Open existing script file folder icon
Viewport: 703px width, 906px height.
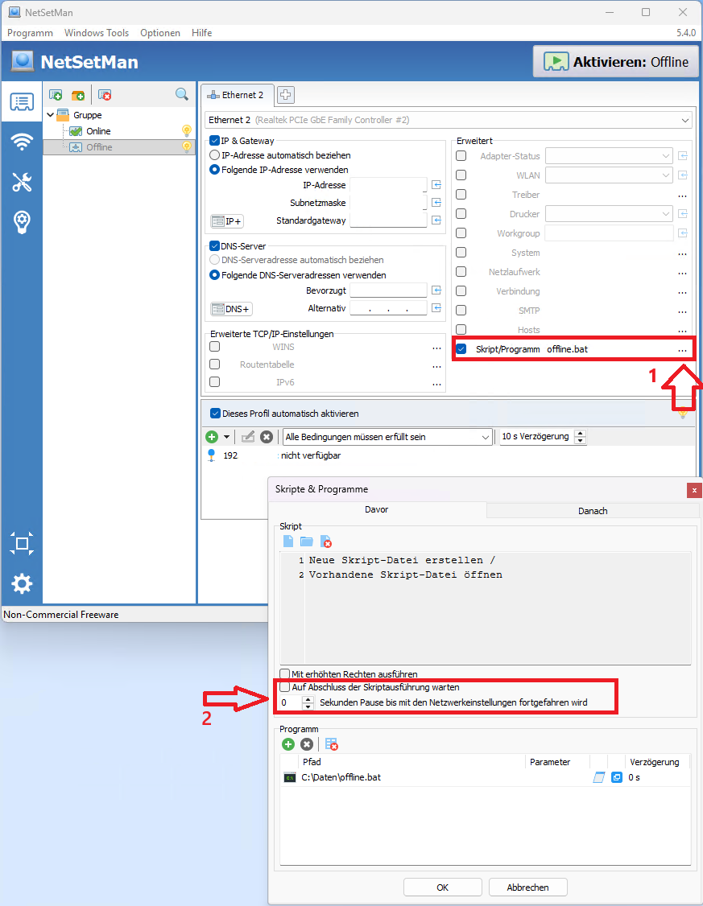307,542
